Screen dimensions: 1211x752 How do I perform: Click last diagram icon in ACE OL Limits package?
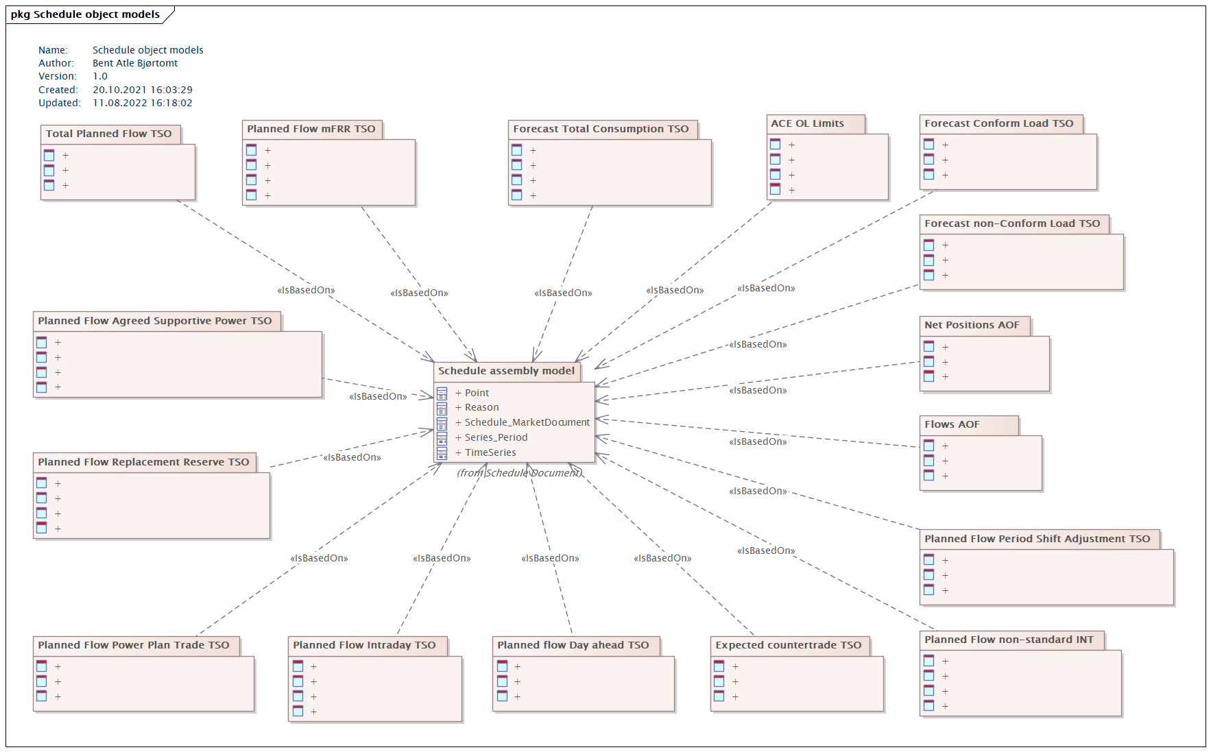(776, 190)
